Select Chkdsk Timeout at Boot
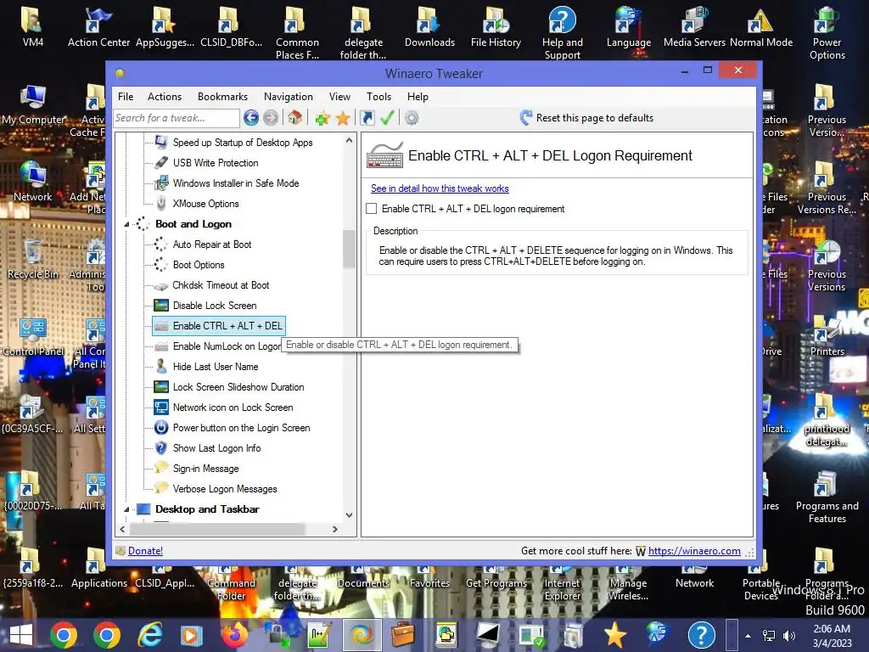Screen dimensions: 869x652 coord(221,285)
